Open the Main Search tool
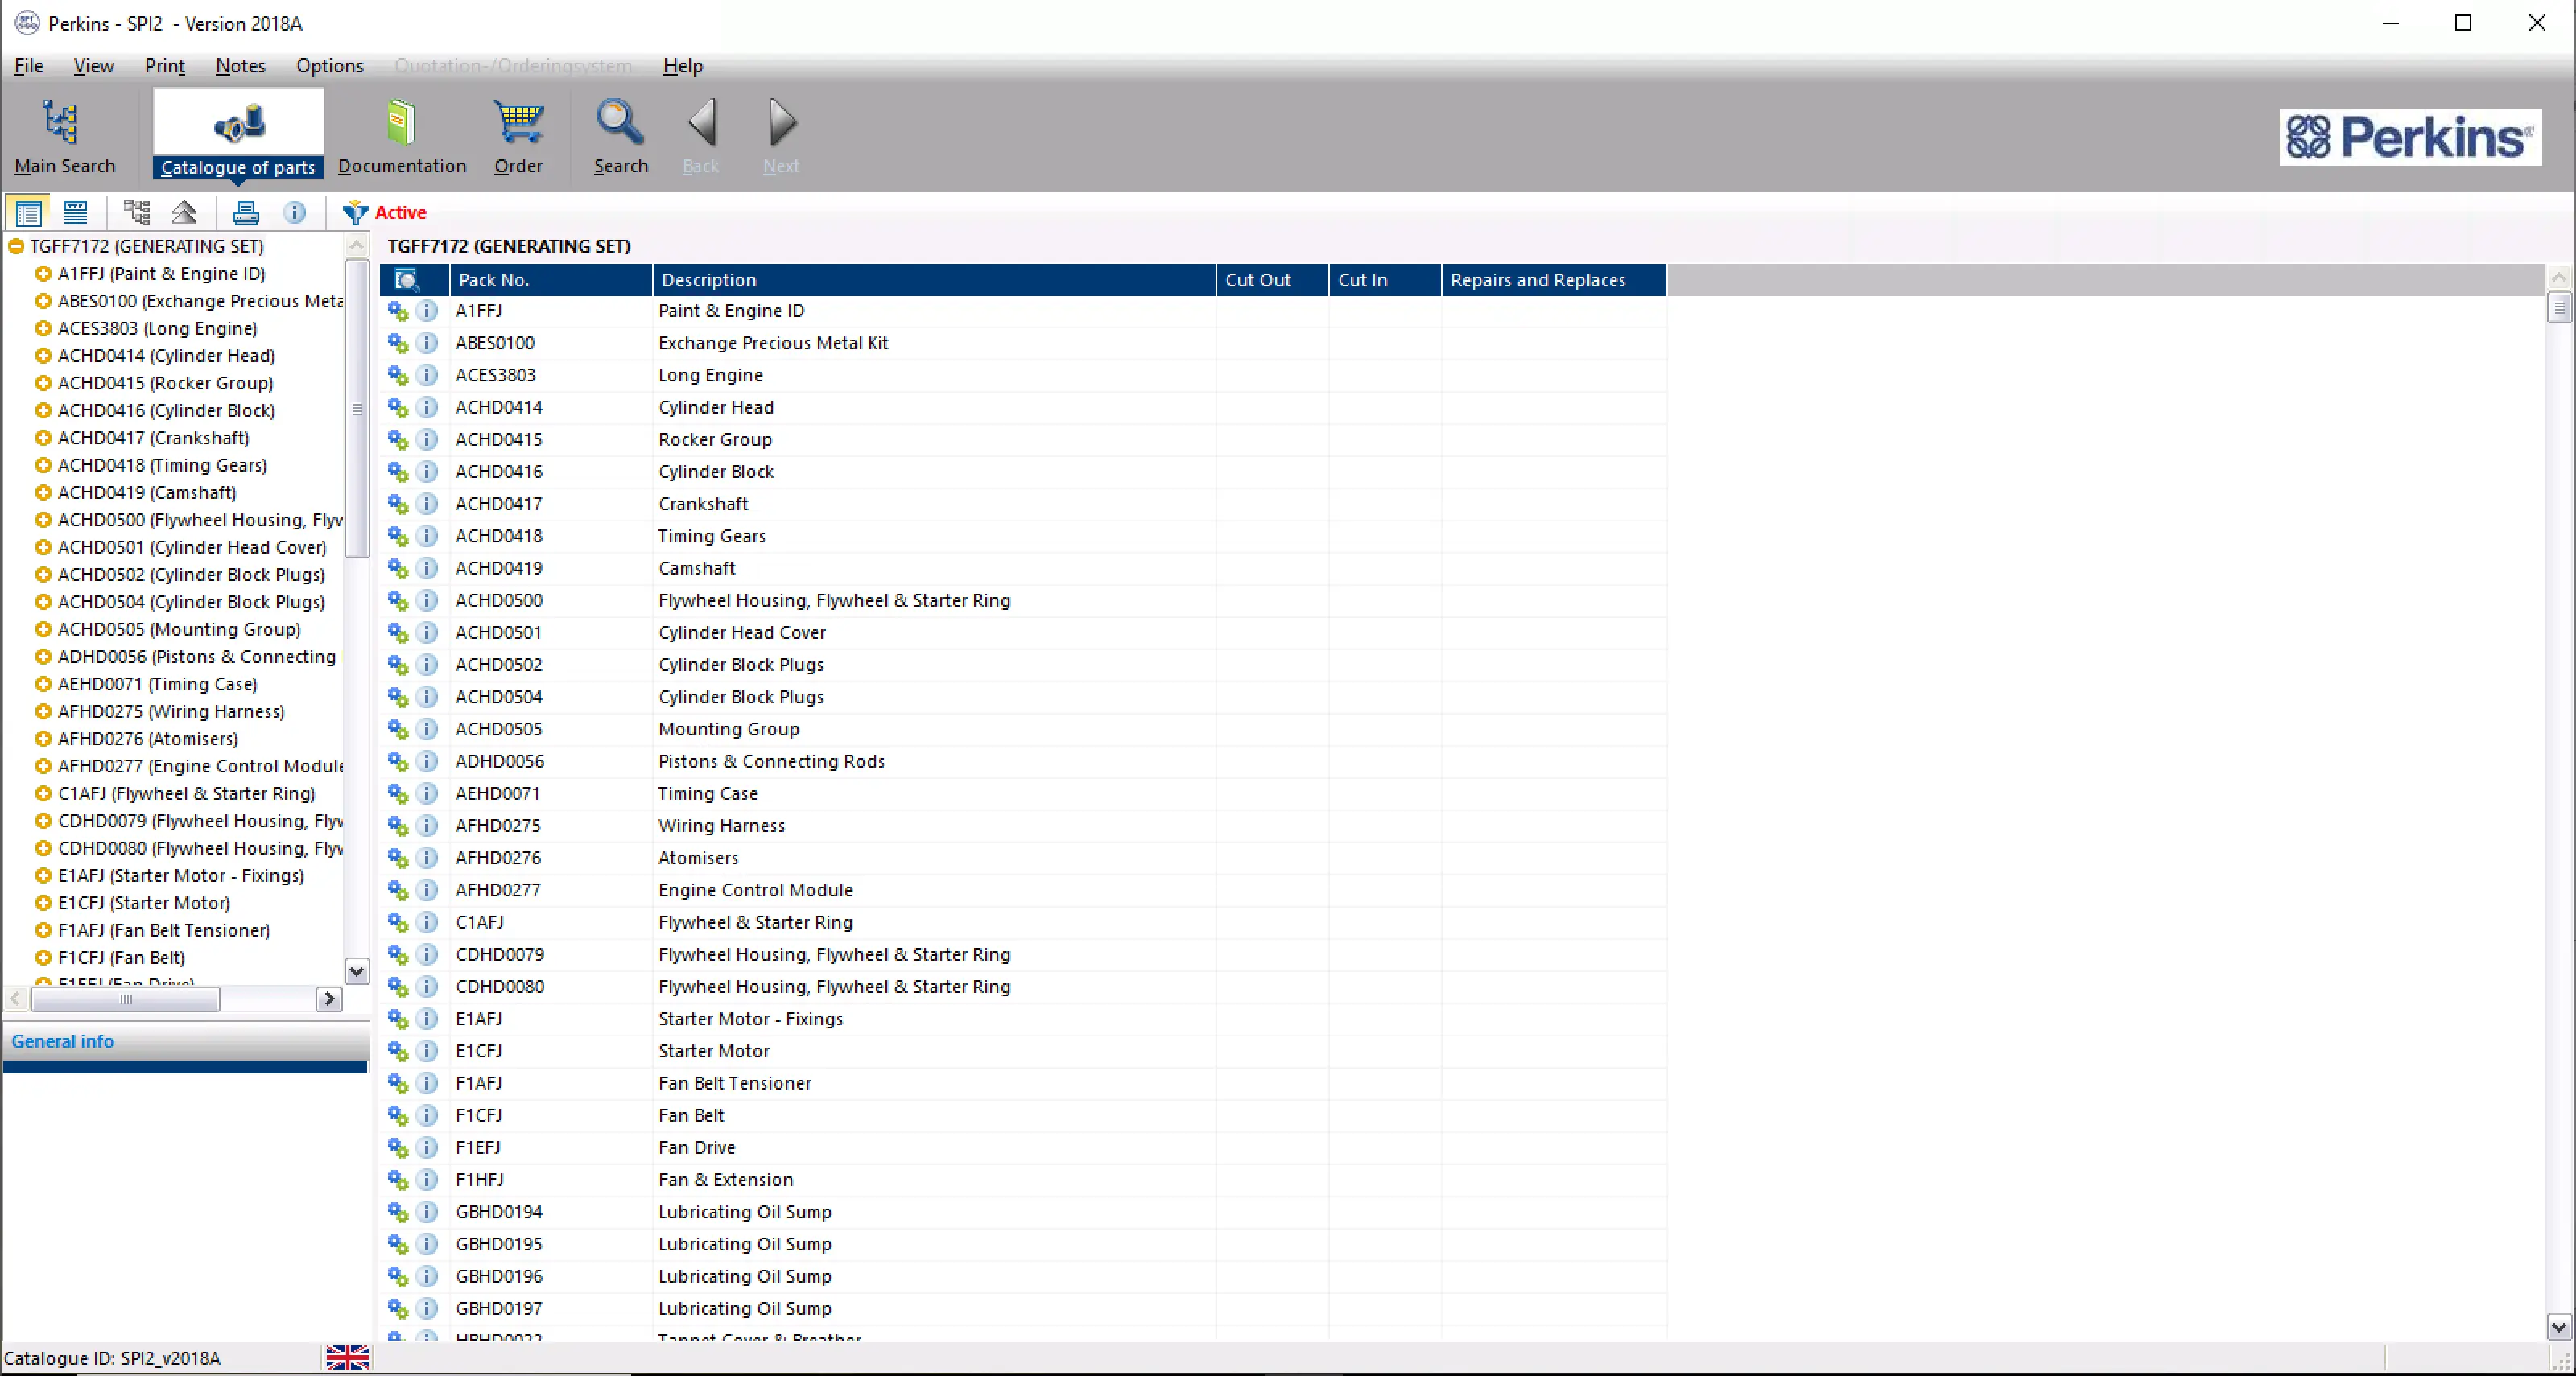This screenshot has height=1376, width=2576. (x=63, y=136)
